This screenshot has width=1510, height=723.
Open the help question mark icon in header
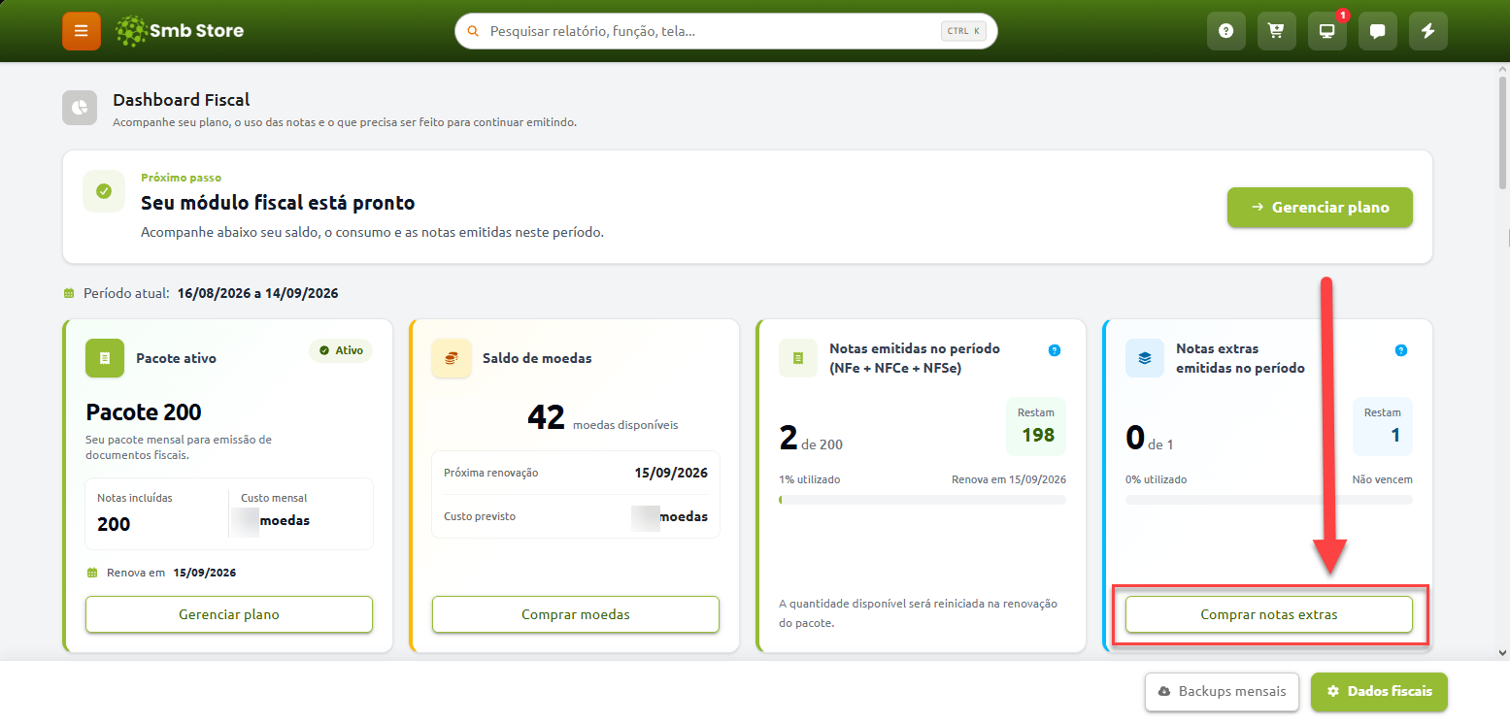point(1226,31)
